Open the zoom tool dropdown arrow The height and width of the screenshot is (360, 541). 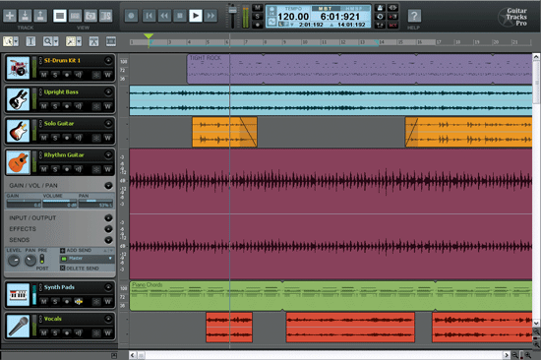click(56, 41)
